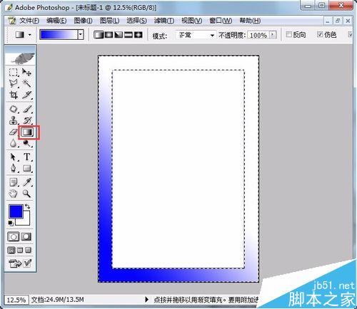The height and width of the screenshot is (309, 357).
Task: Choose full screen mode
Action: tap(29, 250)
